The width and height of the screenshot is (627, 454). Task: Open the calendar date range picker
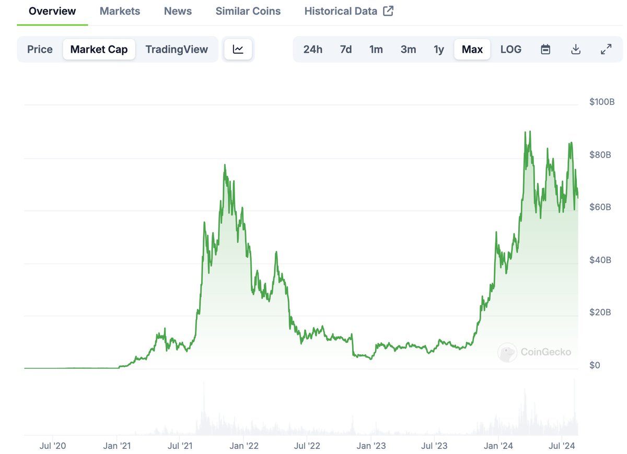545,50
